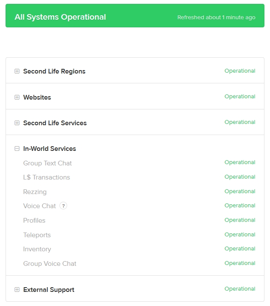Select the Rezzing component
270x306 pixels.
35,192
